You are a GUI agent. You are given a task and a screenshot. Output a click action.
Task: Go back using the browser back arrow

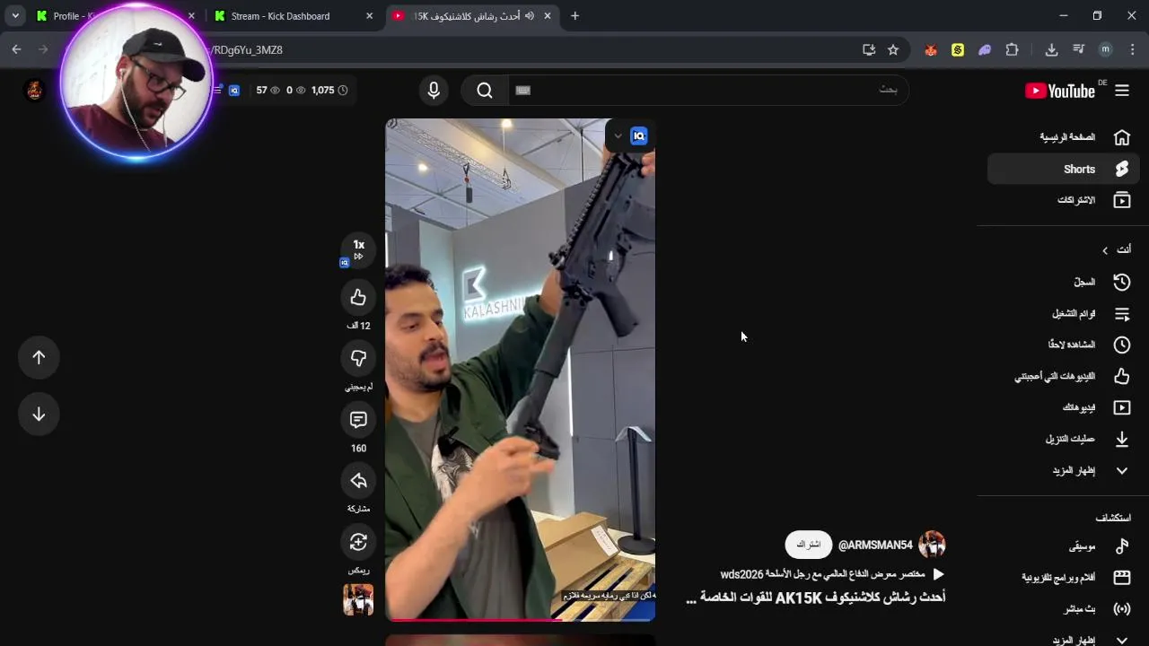[x=16, y=50]
